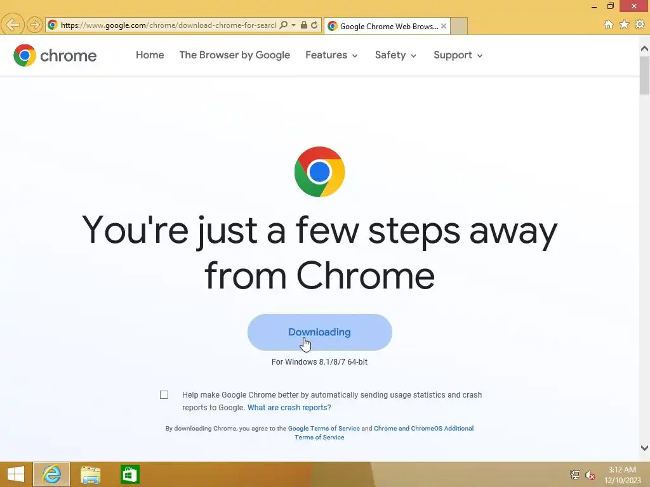Open Google Terms of Service link
Screen dimensions: 650x487
point(324,428)
